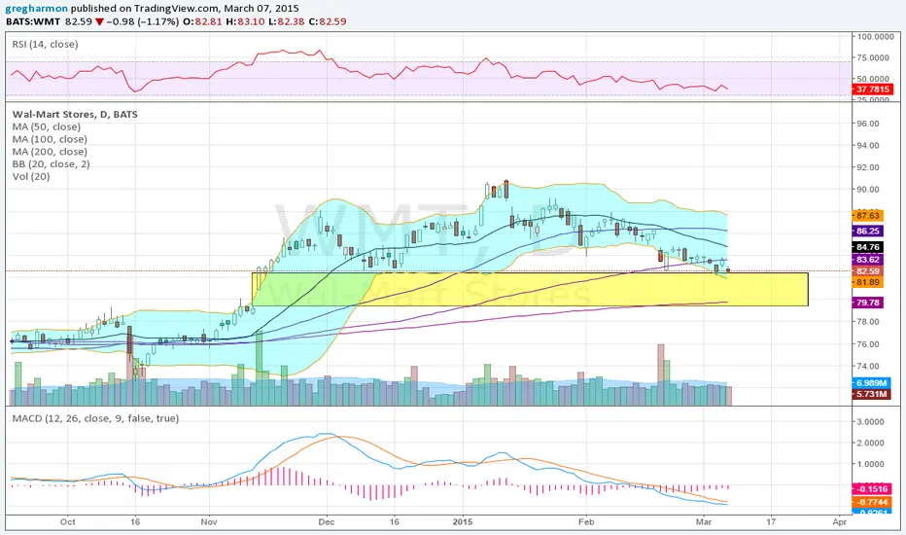This screenshot has width=906, height=535.
Task: Click the low value L:82.38 in header
Action: pyautogui.click(x=287, y=21)
